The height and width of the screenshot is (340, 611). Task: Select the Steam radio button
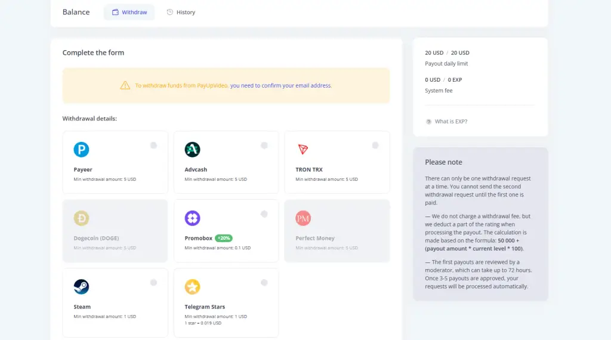point(153,282)
